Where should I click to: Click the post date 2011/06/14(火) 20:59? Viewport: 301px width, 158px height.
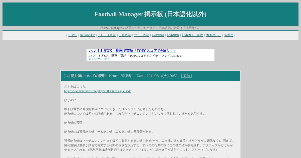pyautogui.click(x=157, y=76)
